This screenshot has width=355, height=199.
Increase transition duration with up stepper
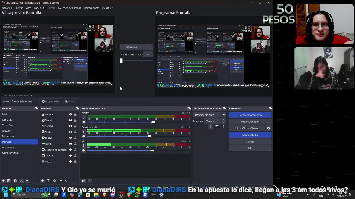[x=224, y=120]
